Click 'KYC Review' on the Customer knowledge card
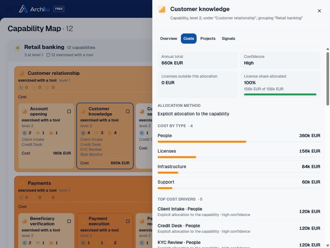This screenshot has width=330, height=248. pos(91,149)
